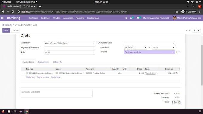Reload the browser page
Image resolution: width=203 pixels, height=114 pixels.
(13, 12)
